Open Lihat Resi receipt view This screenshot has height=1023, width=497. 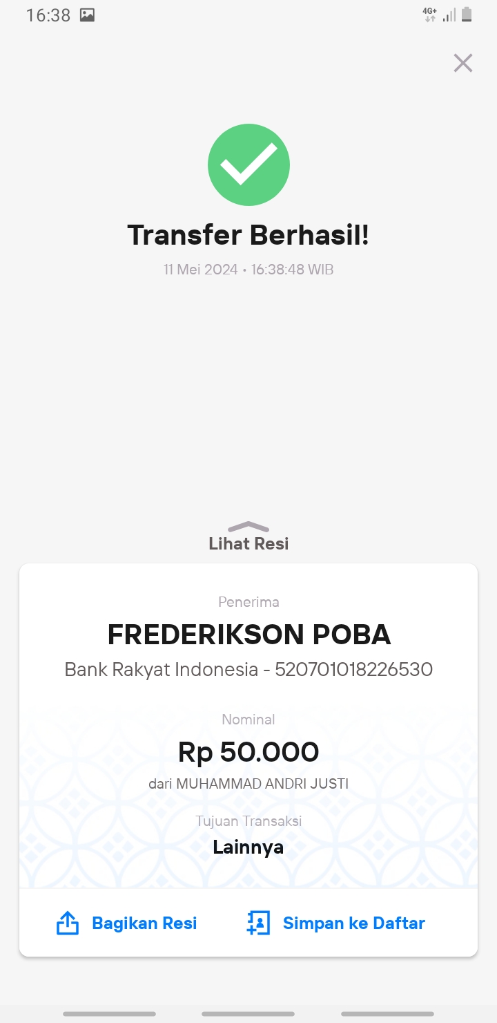point(248,543)
